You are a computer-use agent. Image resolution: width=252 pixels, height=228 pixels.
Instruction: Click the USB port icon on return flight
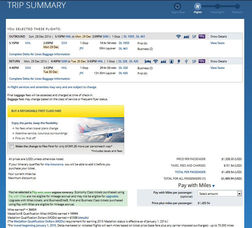point(186,61)
